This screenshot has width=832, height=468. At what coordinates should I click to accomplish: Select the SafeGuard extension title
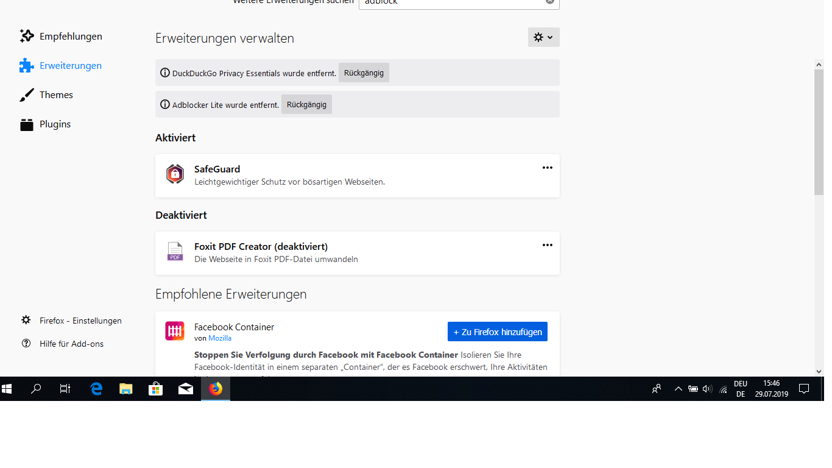click(x=217, y=169)
